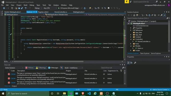The height and width of the screenshot is (96, 171).
Task: Click the Open File folder icon in toolbar
Action: coord(16,8)
